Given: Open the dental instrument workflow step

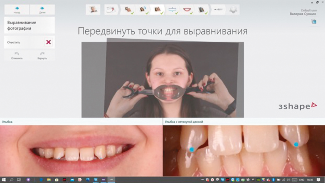Looking at the screenshot, I should tap(218, 9).
